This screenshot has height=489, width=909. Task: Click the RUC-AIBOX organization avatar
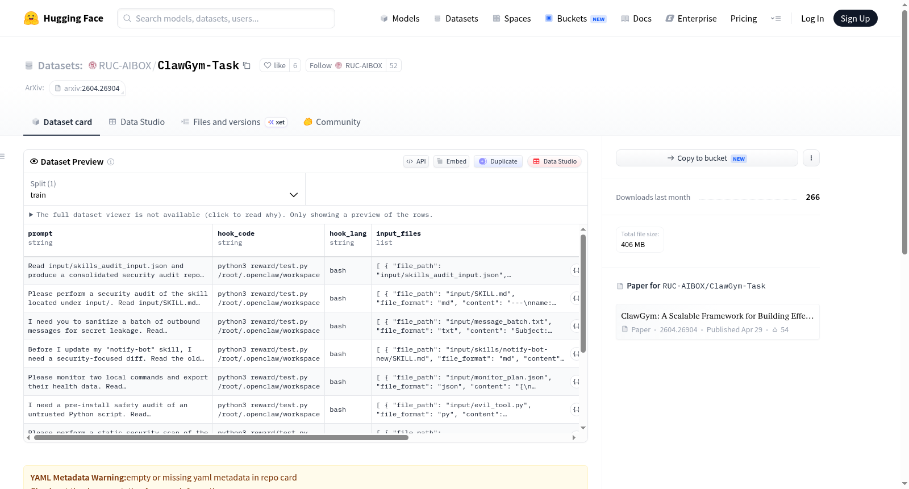pos(93,65)
